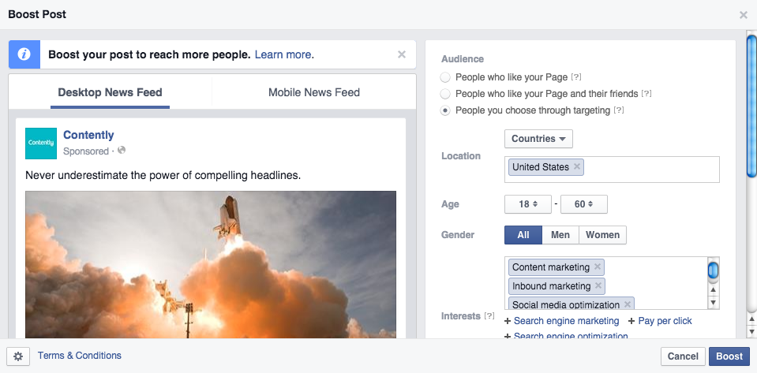Viewport: 757px width, 373px height.
Task: Switch to Mobile News Feed tab
Action: click(x=313, y=92)
